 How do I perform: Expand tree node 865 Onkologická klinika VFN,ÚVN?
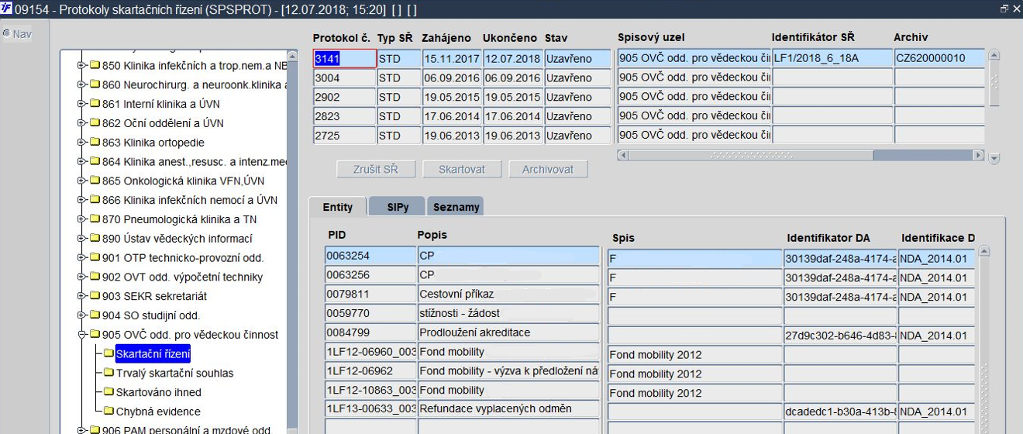(x=81, y=181)
